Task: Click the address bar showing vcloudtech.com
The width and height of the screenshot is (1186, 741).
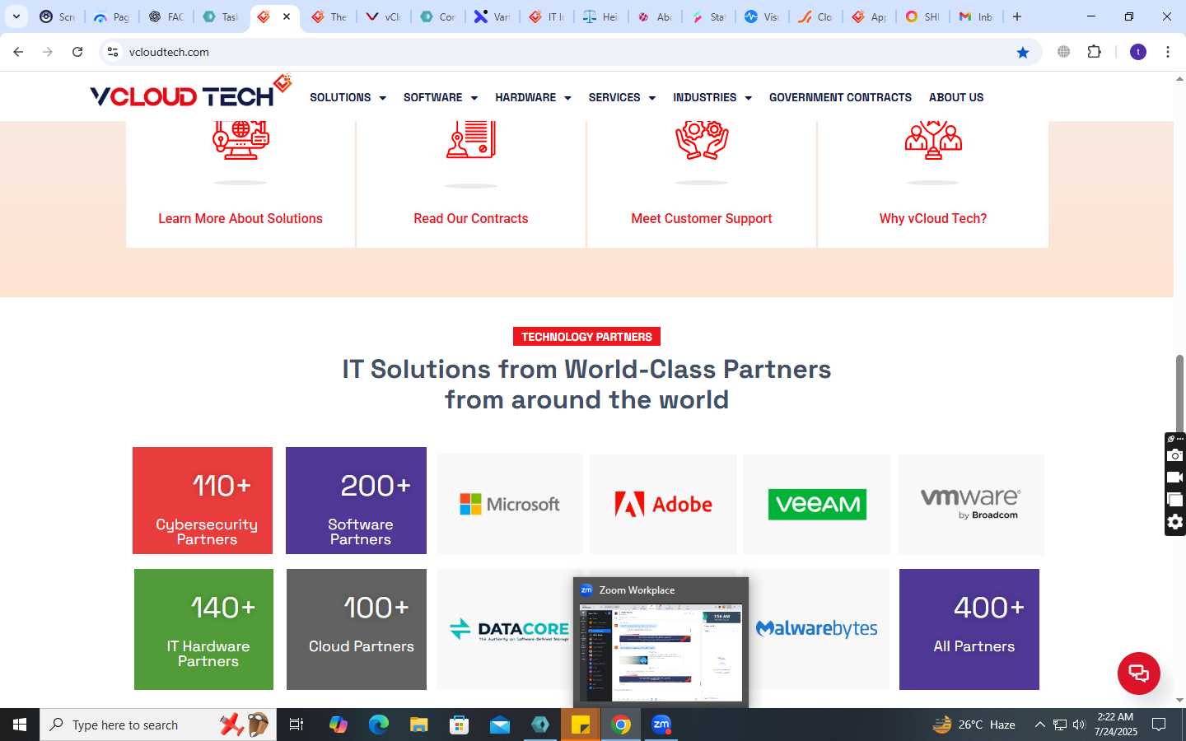Action: [568, 52]
